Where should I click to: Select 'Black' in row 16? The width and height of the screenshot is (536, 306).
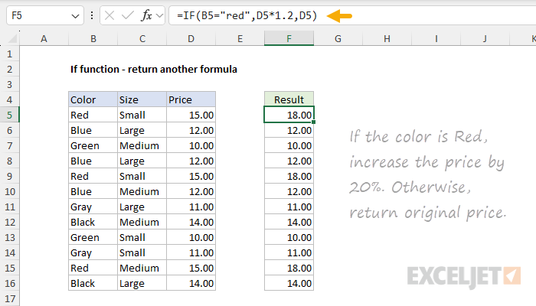(x=93, y=284)
